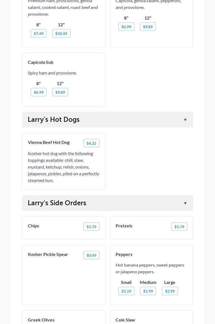Image resolution: width=215 pixels, height=324 pixels.
Task: Pick the Large Peppers $2.99 price
Action: coord(170,291)
